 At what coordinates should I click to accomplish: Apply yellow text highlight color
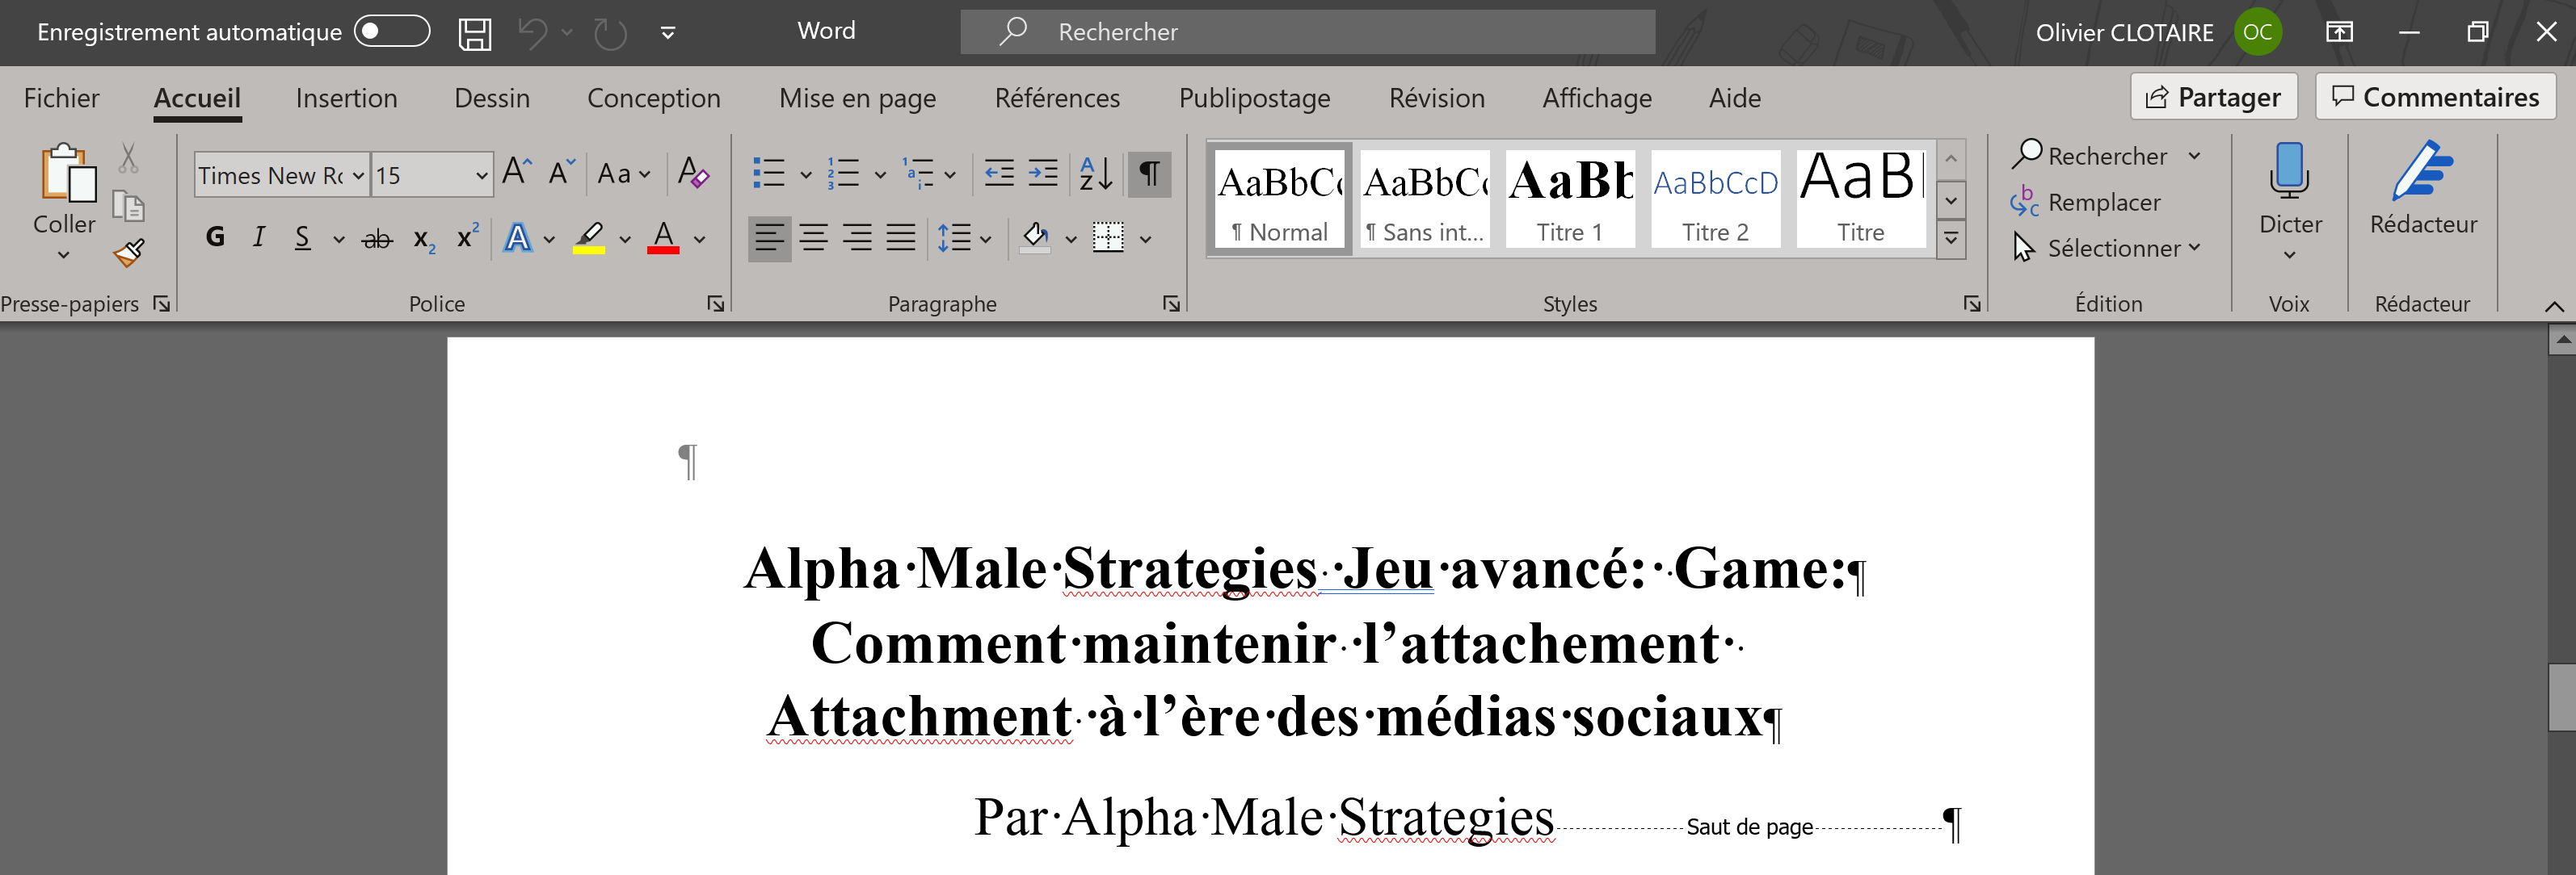[x=589, y=238]
